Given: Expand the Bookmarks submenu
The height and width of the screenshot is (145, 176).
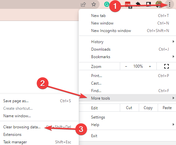Looking at the screenshot, I should (127, 57).
